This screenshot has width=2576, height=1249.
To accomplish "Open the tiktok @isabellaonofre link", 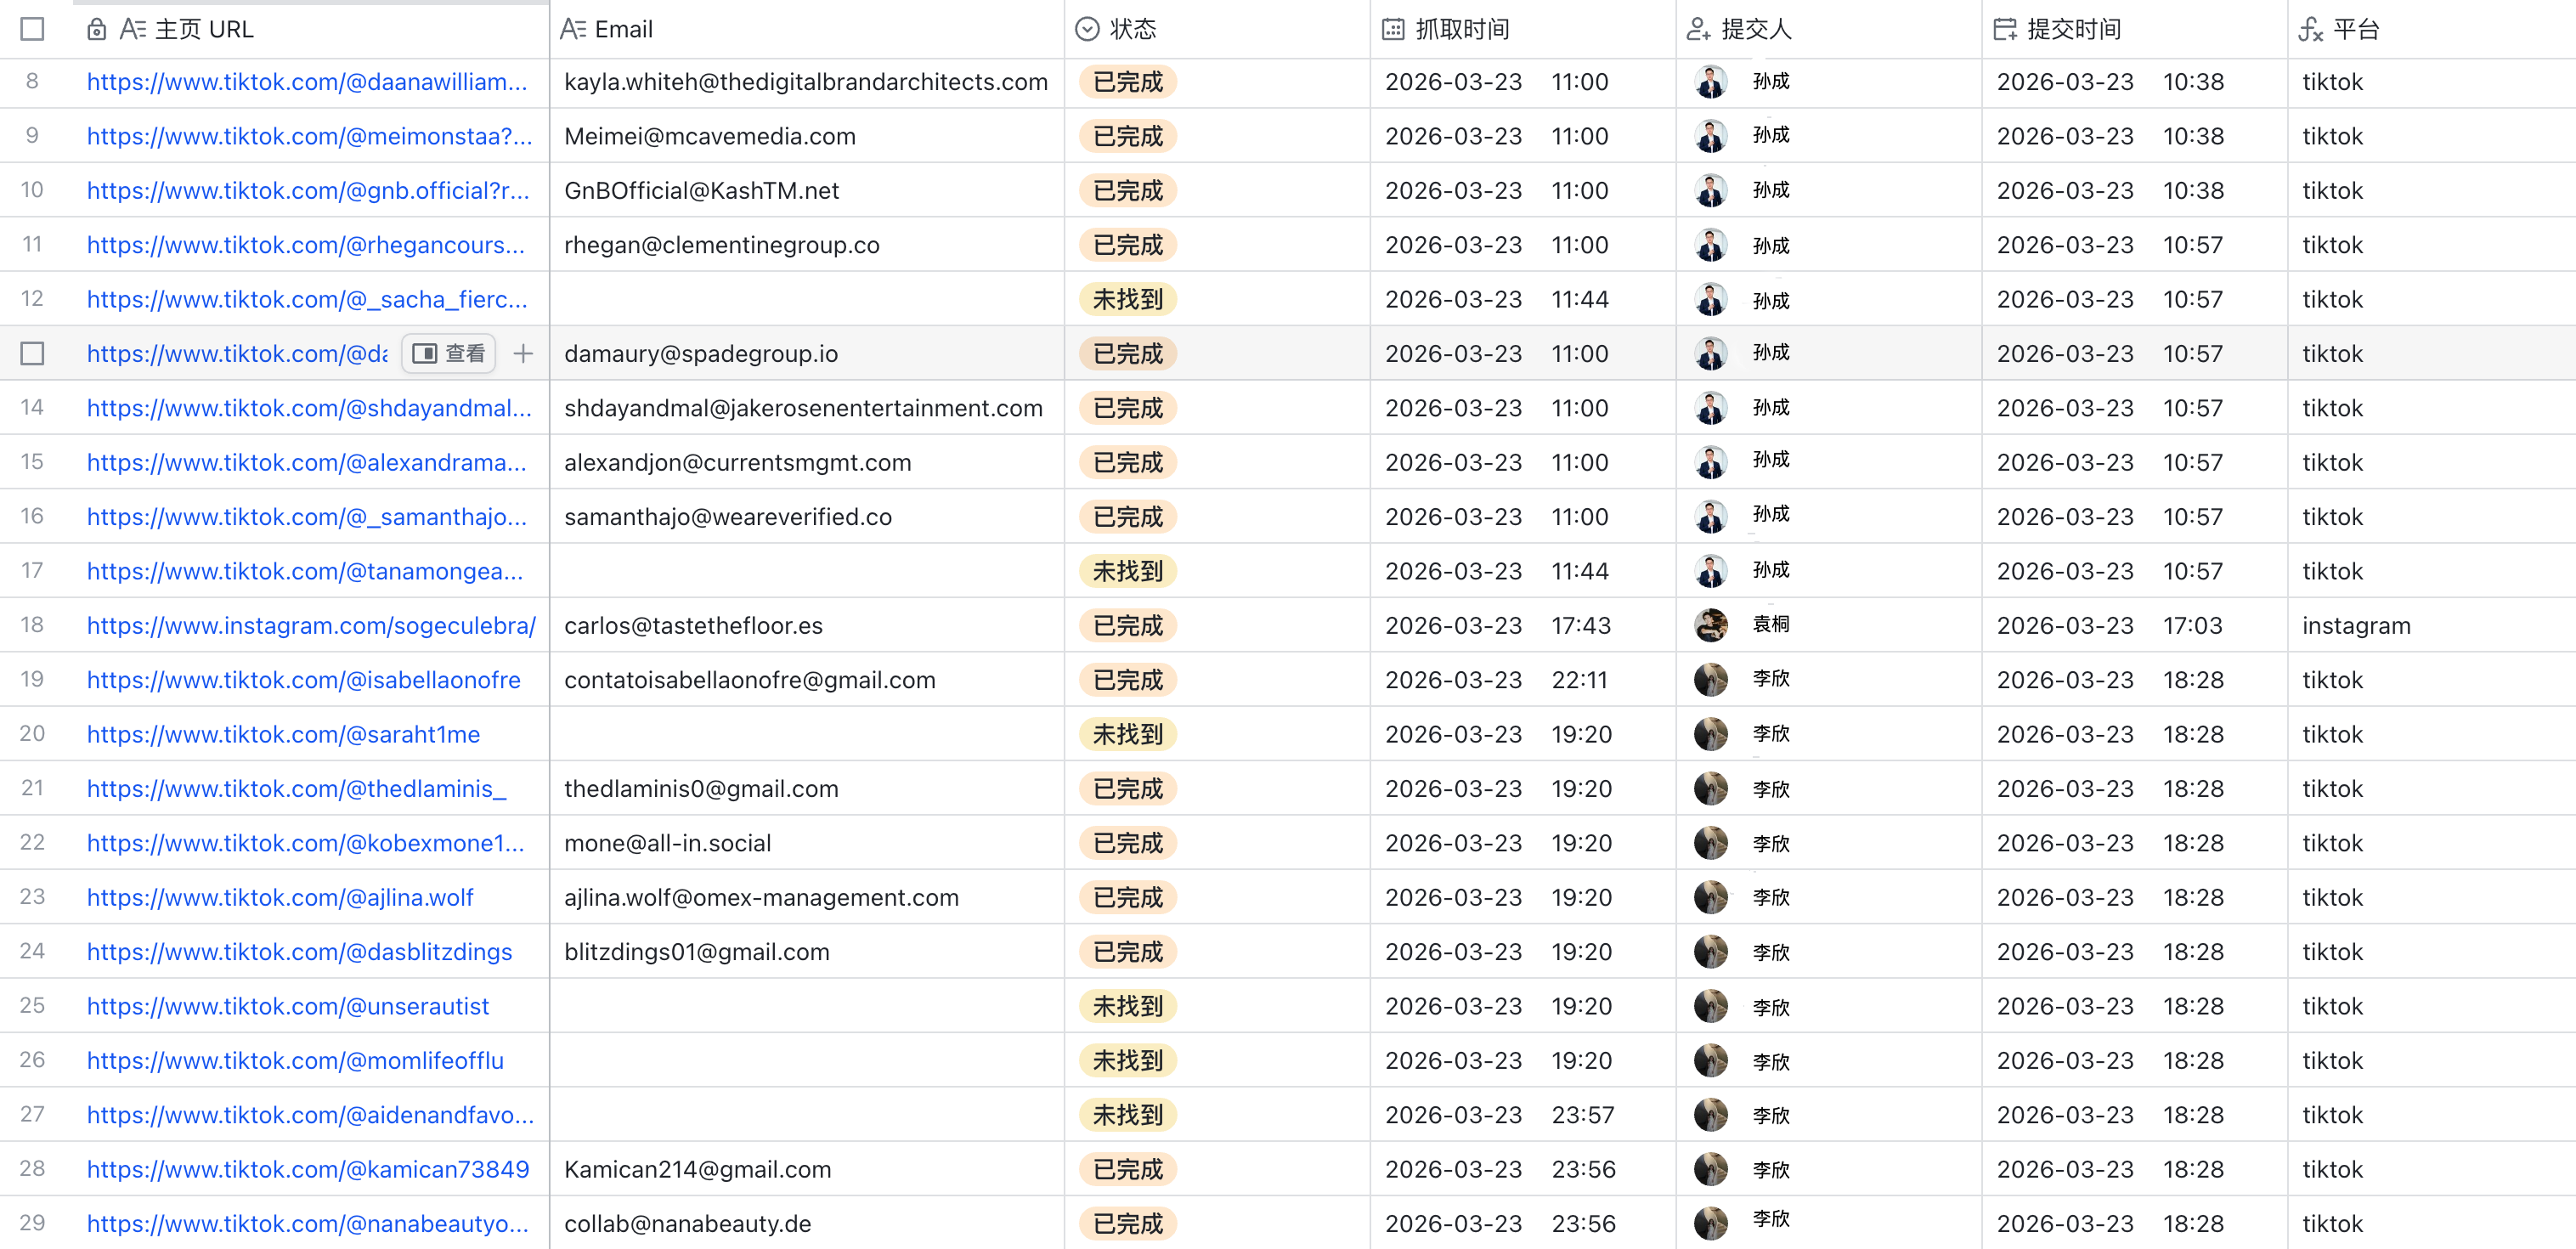I will 303,680.
